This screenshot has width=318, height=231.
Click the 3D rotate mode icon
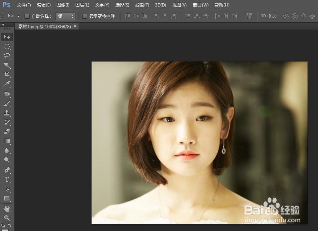coord(286,16)
